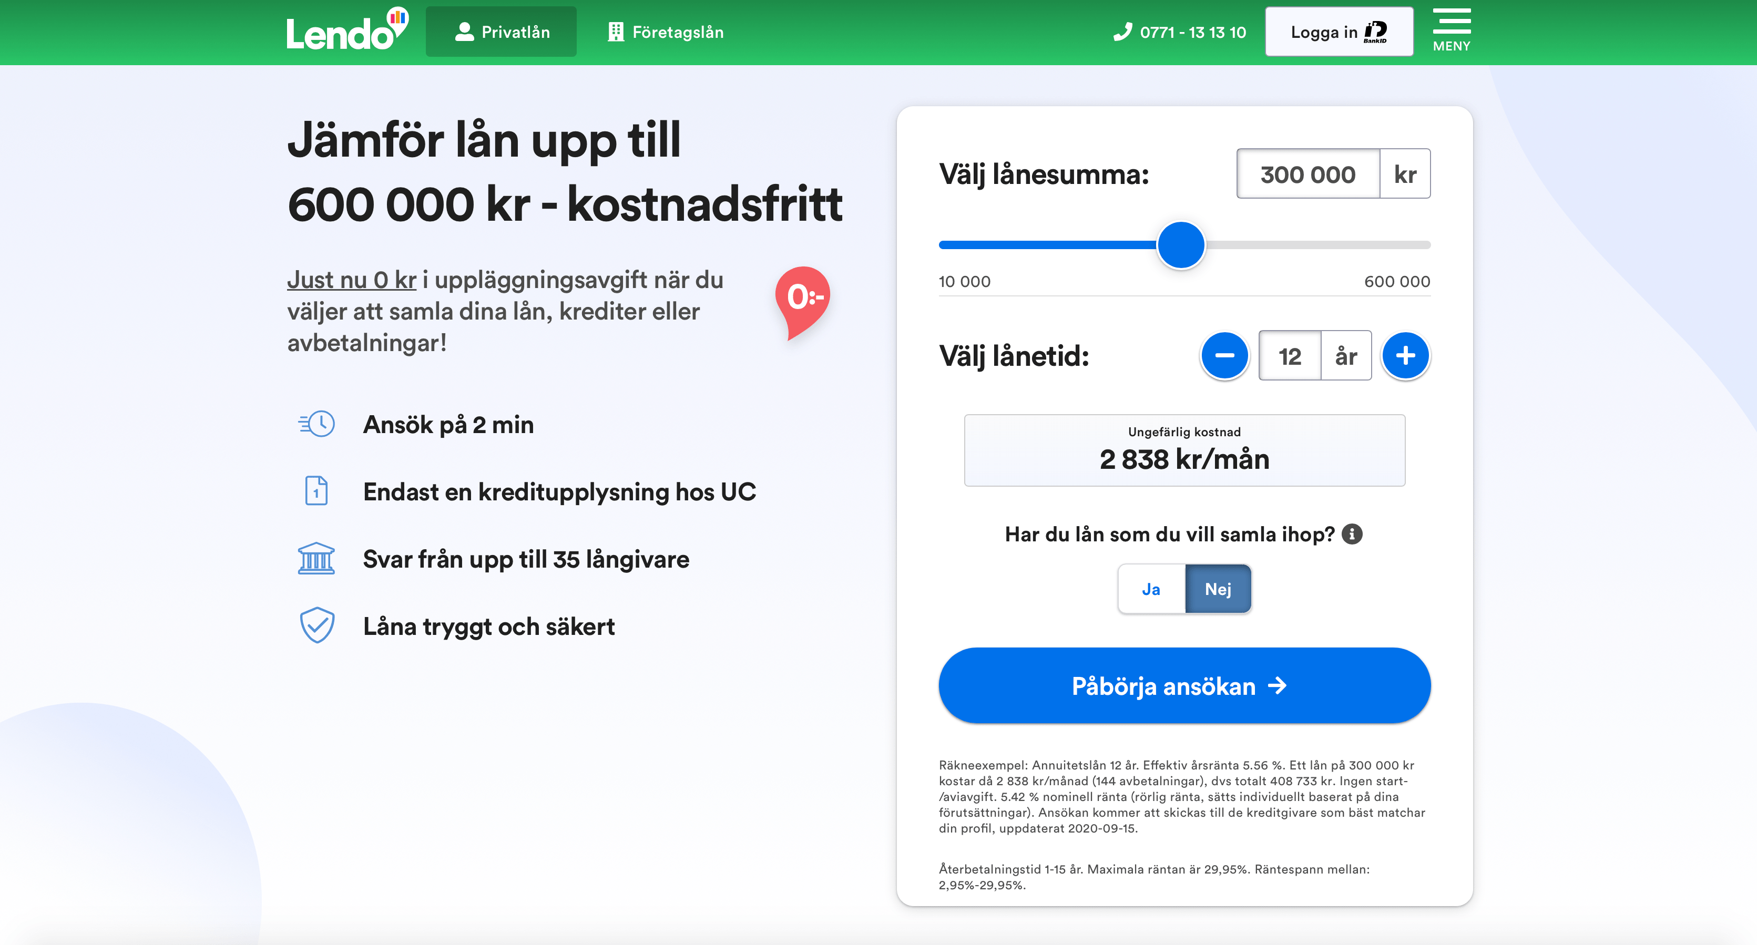Decrease loan term with the minus button
The height and width of the screenshot is (945, 1757).
[x=1224, y=356]
